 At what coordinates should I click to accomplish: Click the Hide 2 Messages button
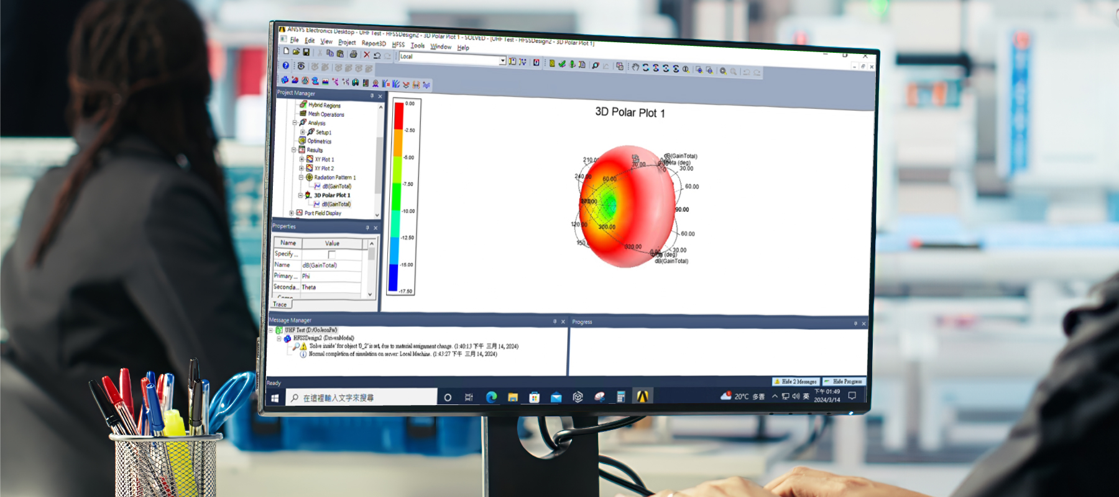pyautogui.click(x=795, y=381)
